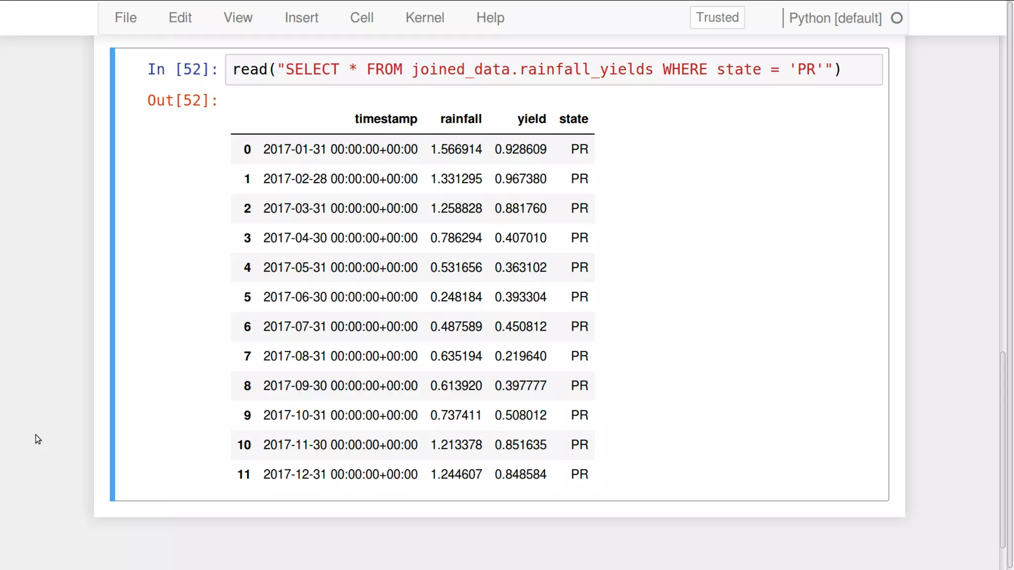Open the Help menu

490,18
